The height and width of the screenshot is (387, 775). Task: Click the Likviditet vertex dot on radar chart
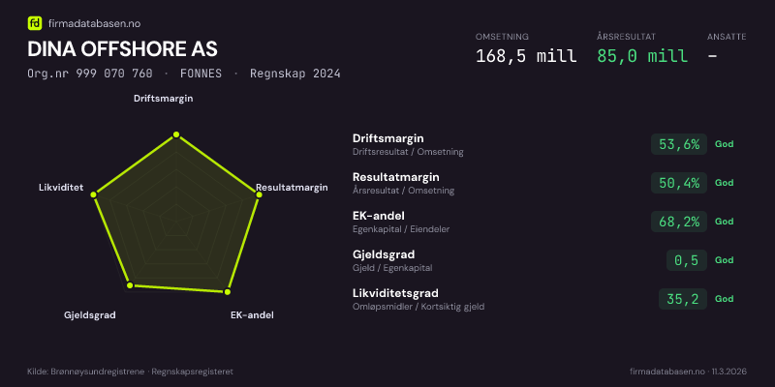pos(94,195)
